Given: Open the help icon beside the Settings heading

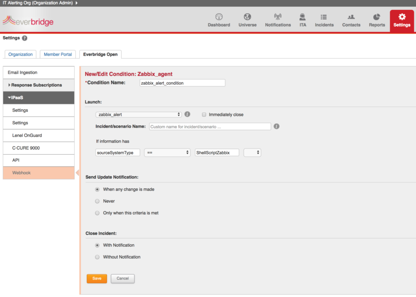Looking at the screenshot, I should click(25, 38).
